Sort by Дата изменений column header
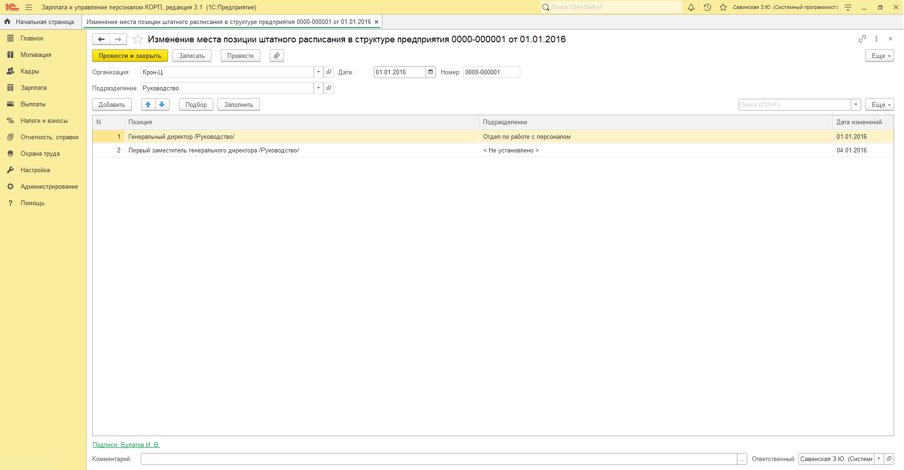 863,122
